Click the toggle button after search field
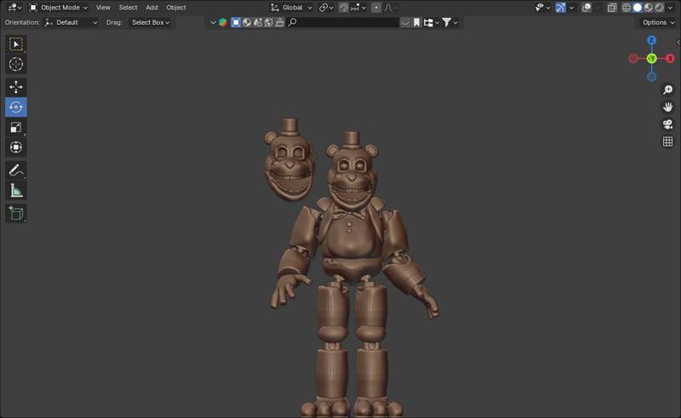Viewport: 681px width, 418px height. [405, 23]
